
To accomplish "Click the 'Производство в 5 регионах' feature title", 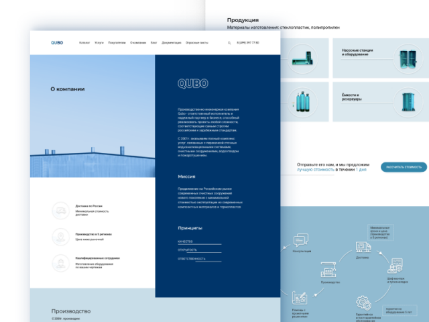I will tap(94, 234).
